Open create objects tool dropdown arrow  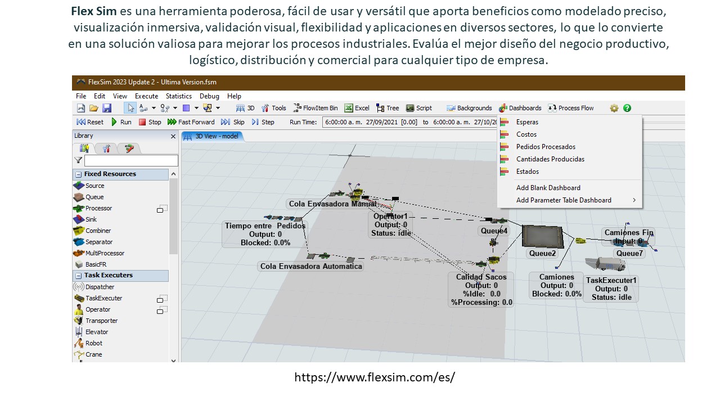tap(218, 108)
